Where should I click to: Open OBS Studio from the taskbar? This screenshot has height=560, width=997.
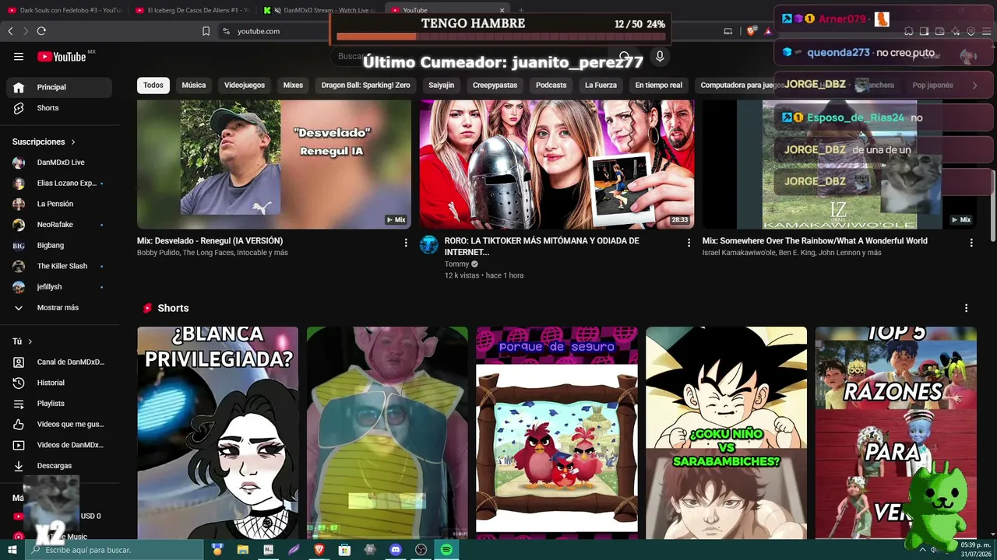point(421,550)
